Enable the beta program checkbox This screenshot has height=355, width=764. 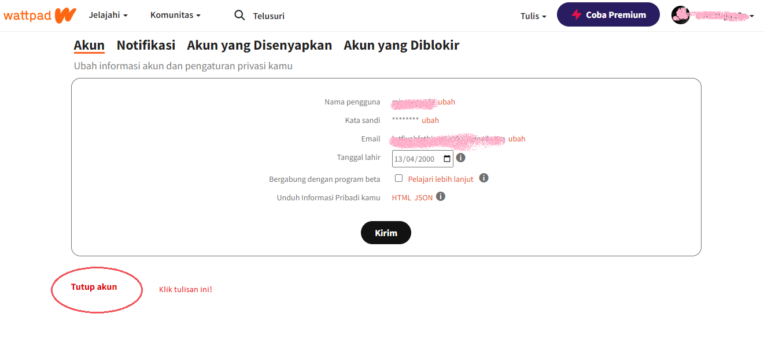[398, 178]
